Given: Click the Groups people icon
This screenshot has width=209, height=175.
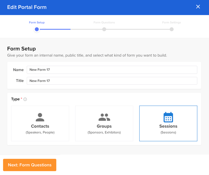Looking at the screenshot, I should [104, 117].
